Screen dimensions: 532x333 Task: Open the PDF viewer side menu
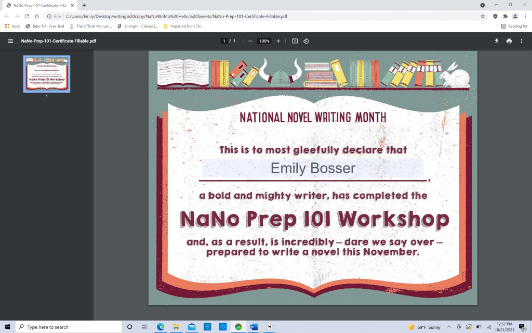tap(10, 41)
